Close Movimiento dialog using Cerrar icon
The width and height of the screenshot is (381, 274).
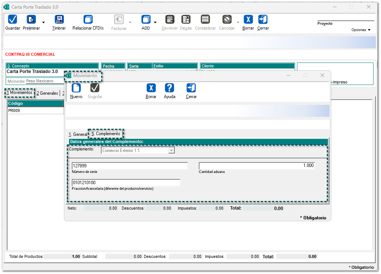tap(191, 88)
